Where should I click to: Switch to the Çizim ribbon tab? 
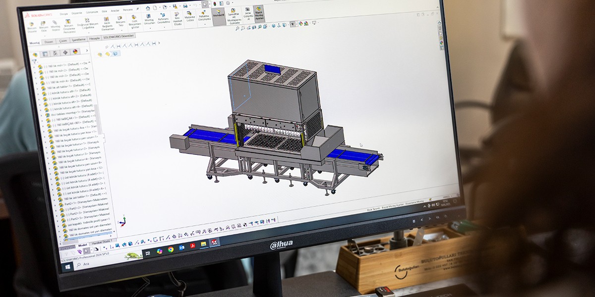[63, 41]
